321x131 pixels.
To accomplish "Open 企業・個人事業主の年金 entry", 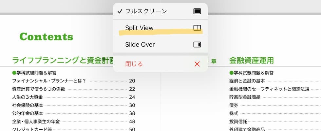I will [36, 122].
